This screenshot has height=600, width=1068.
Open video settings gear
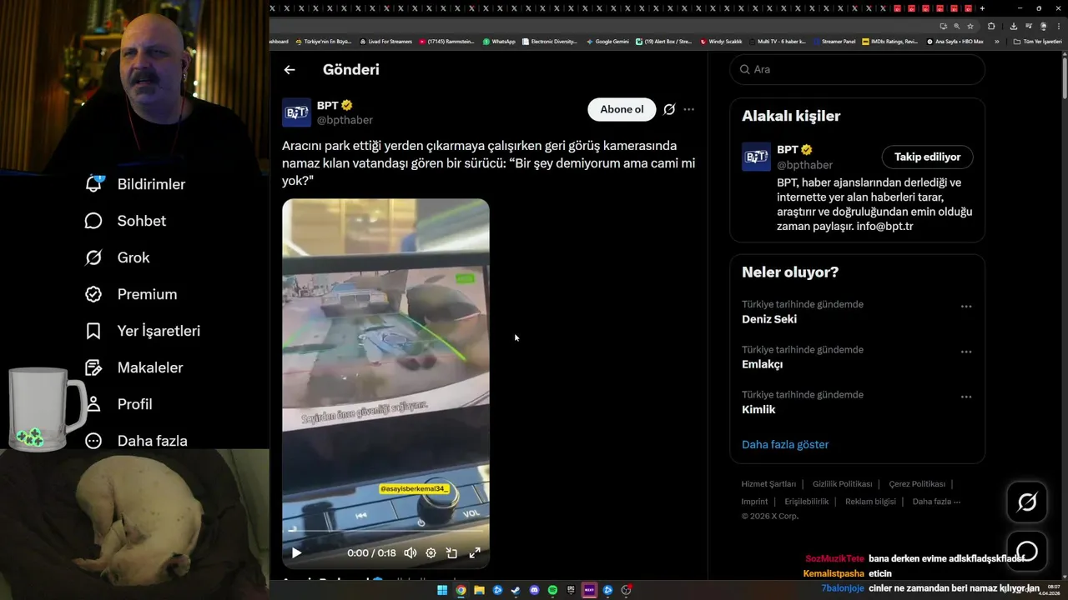point(431,552)
